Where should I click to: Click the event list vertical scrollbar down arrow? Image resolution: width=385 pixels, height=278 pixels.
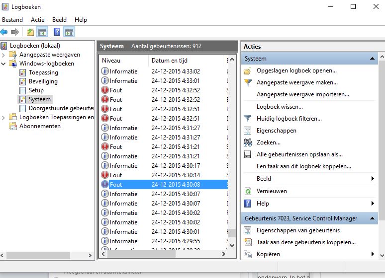pyautogui.click(x=232, y=245)
